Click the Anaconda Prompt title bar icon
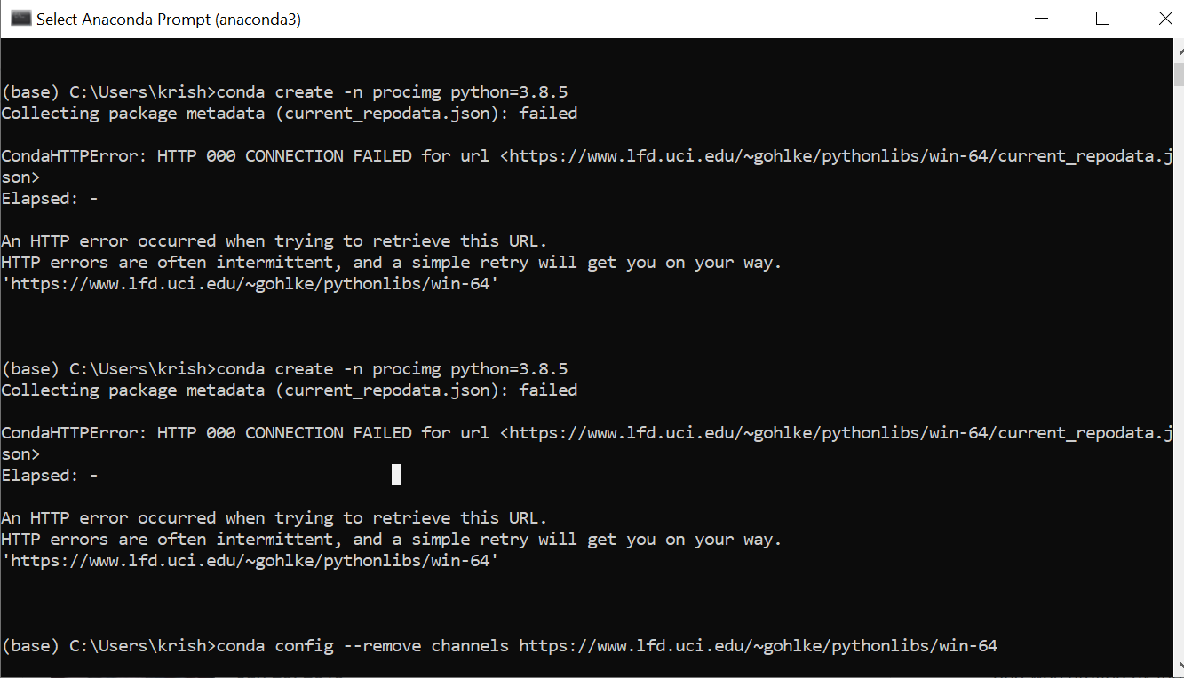The width and height of the screenshot is (1184, 678). (20, 18)
